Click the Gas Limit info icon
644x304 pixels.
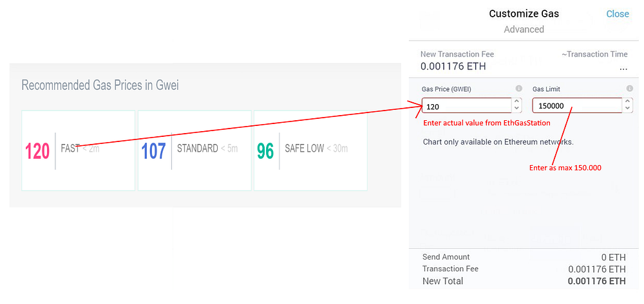coord(630,89)
